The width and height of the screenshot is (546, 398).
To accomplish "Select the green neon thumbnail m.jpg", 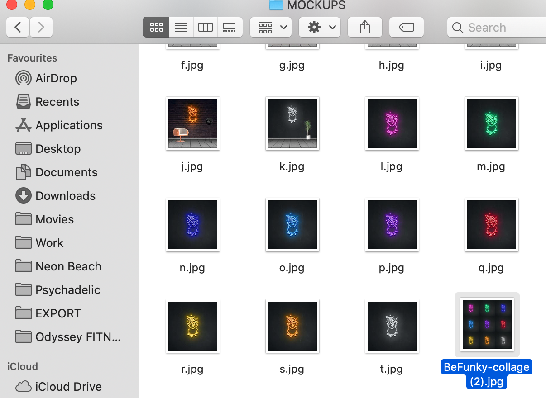I will [x=491, y=123].
